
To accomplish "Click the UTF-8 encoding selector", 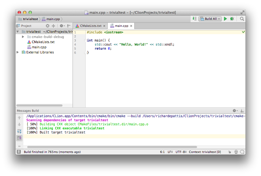I will 181,152.
